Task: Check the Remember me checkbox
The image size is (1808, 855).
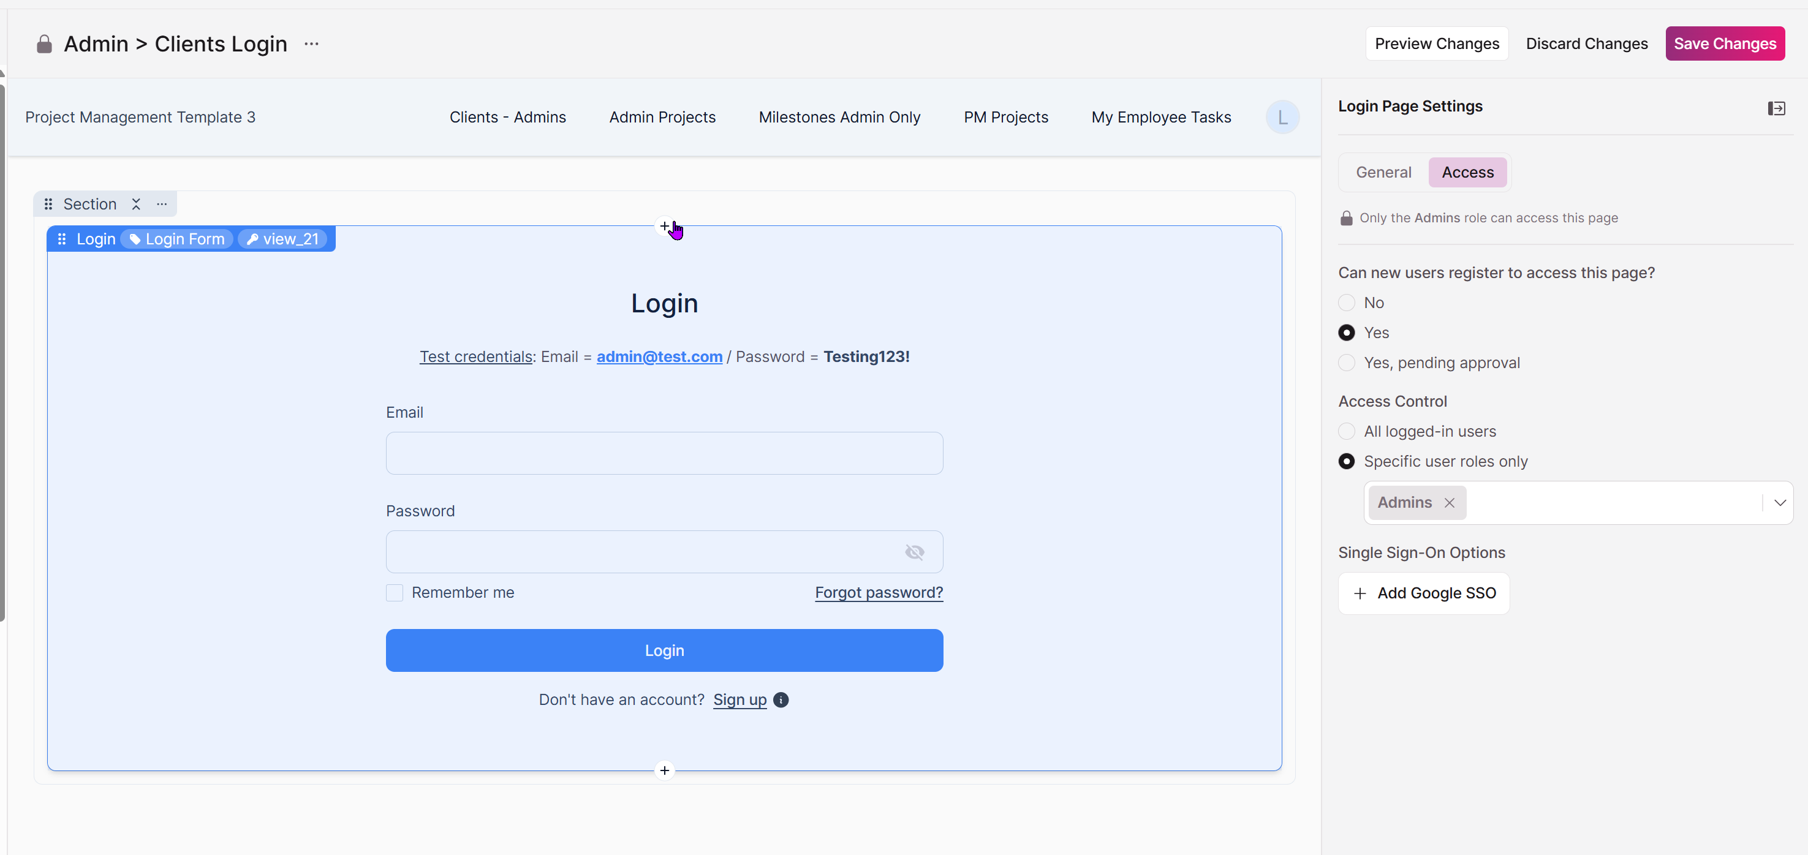Action: [x=395, y=593]
